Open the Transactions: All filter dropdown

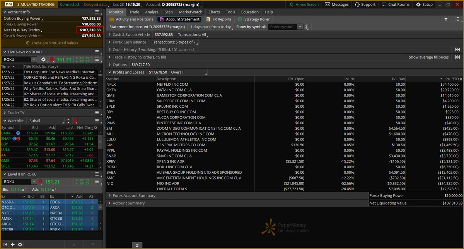(193, 34)
